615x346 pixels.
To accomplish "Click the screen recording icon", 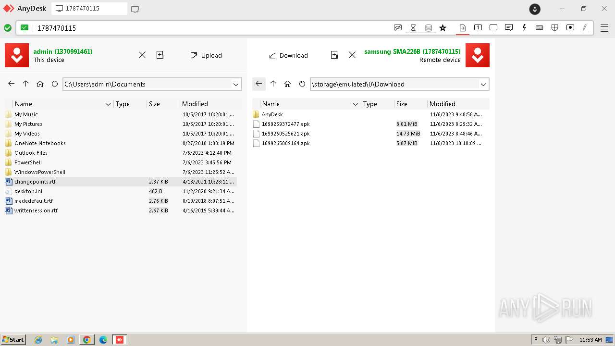I will click(x=570, y=28).
